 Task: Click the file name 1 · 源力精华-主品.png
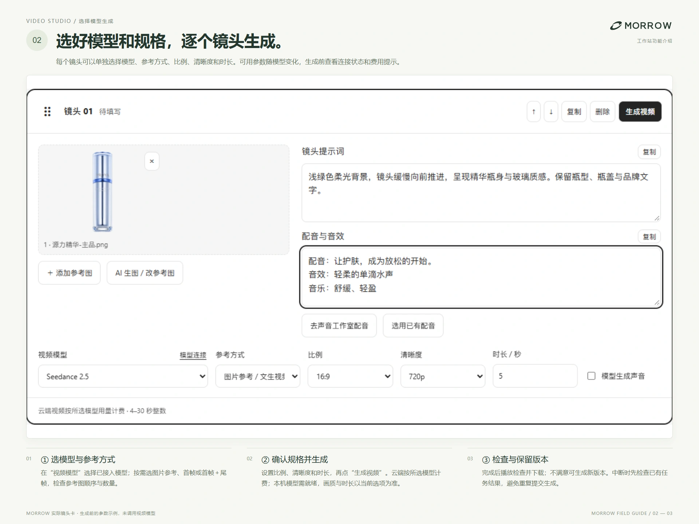coord(76,245)
